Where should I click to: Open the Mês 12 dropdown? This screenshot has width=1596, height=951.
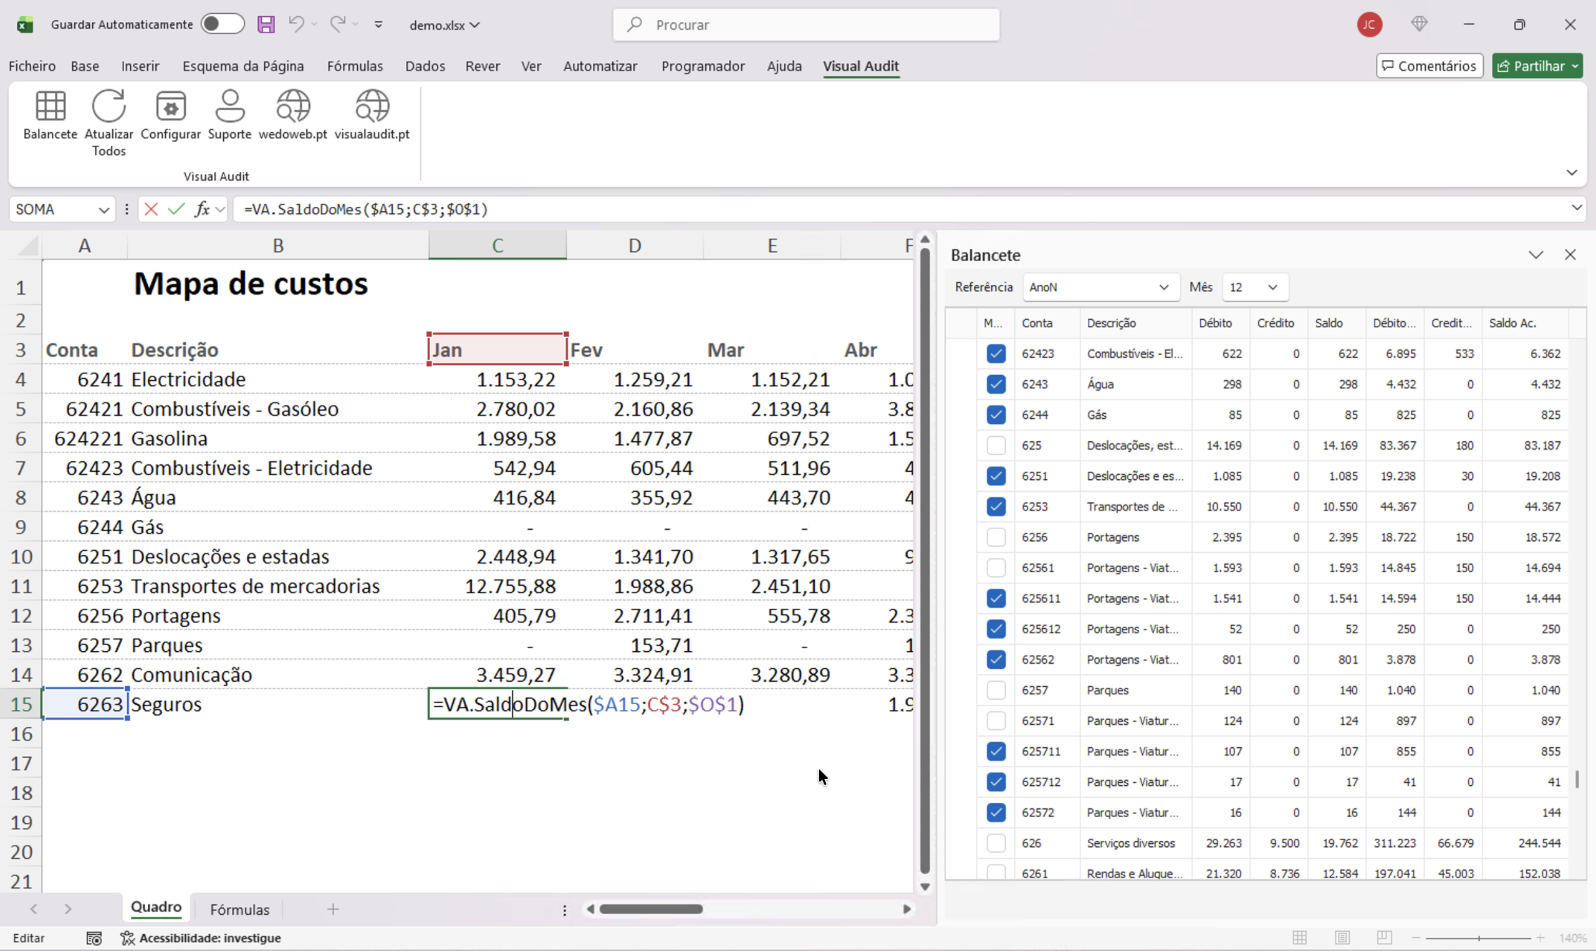pos(1254,287)
